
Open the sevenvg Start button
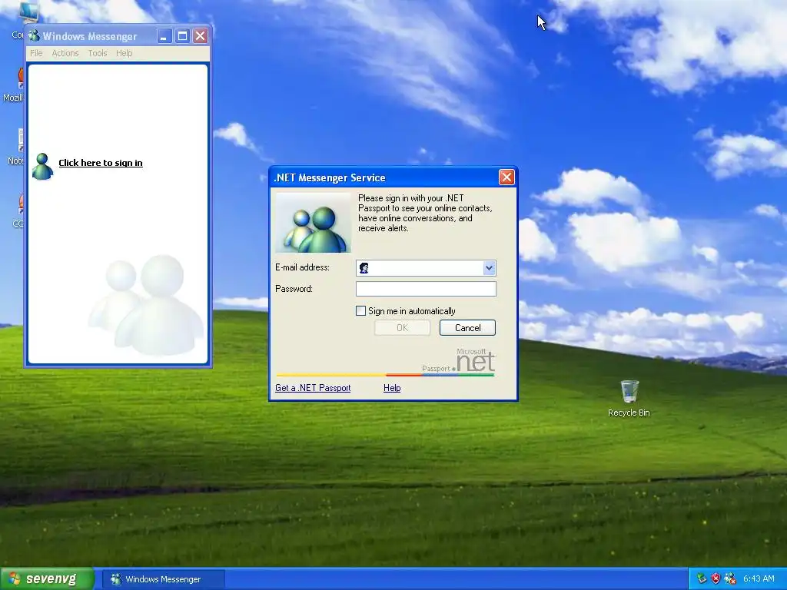pos(47,578)
